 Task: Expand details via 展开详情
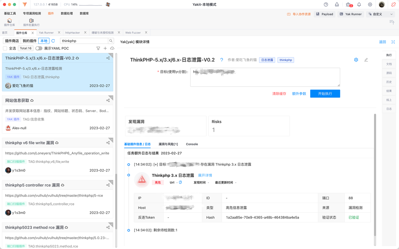pos(205,176)
